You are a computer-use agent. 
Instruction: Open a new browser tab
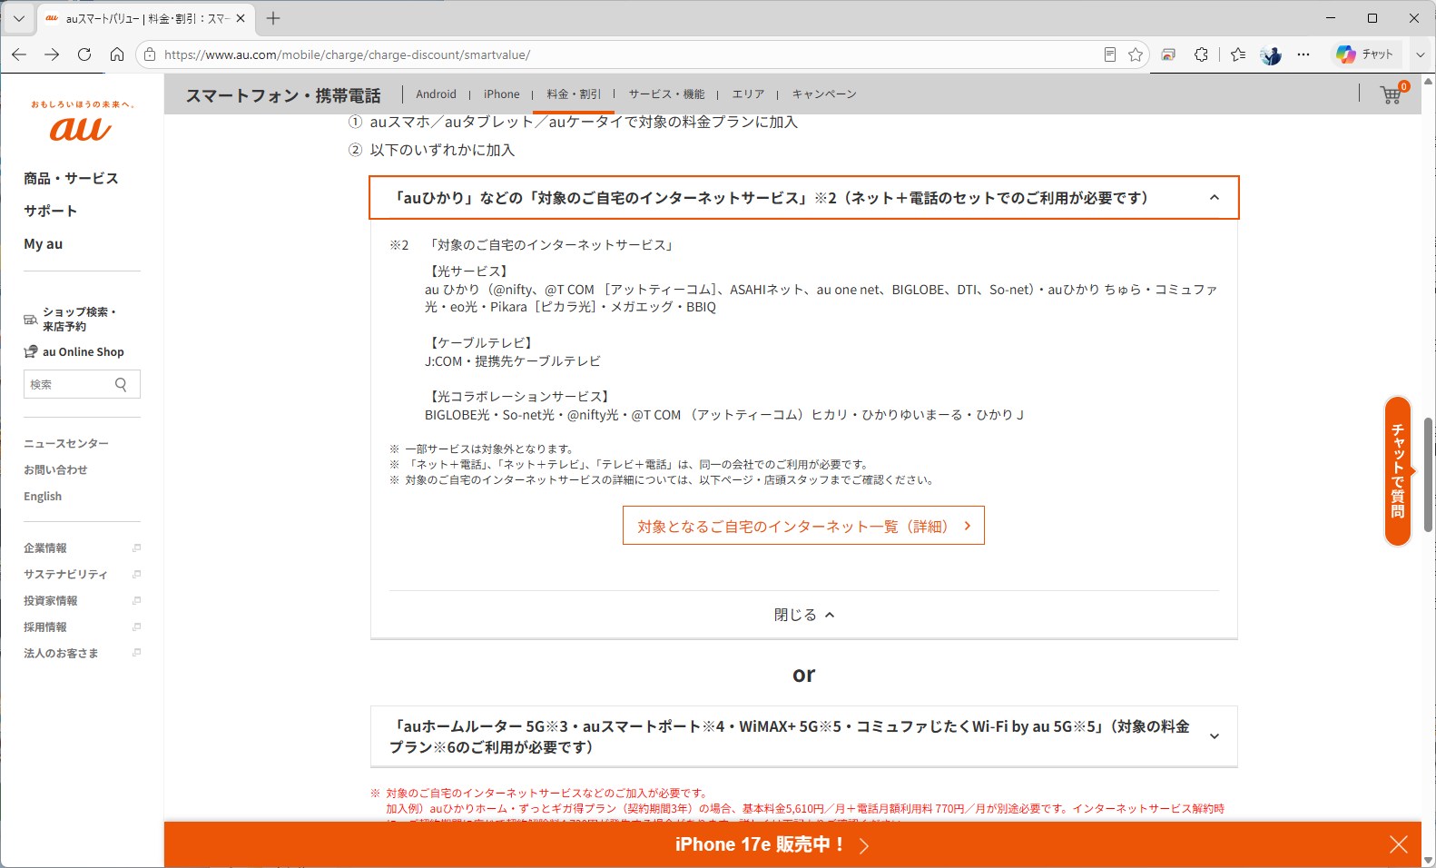click(273, 18)
